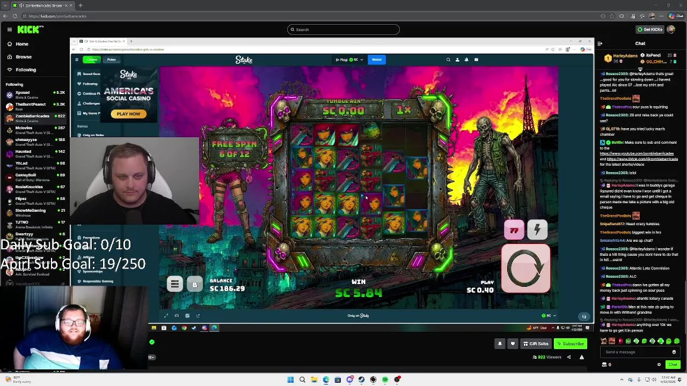The width and height of the screenshot is (687, 386).
Task: Open Following in Kick sidebar
Action: [x=25, y=70]
